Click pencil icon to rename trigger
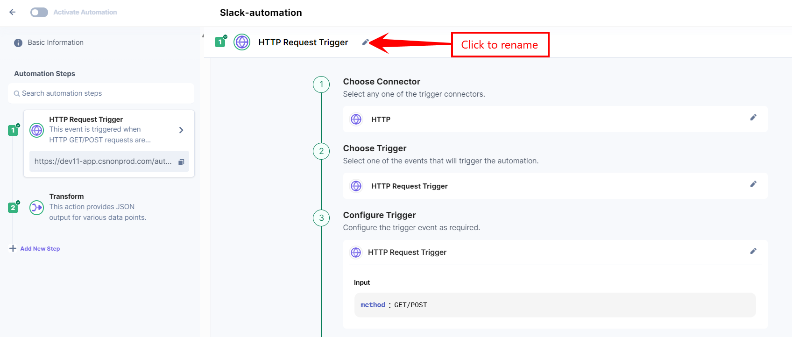 point(366,42)
